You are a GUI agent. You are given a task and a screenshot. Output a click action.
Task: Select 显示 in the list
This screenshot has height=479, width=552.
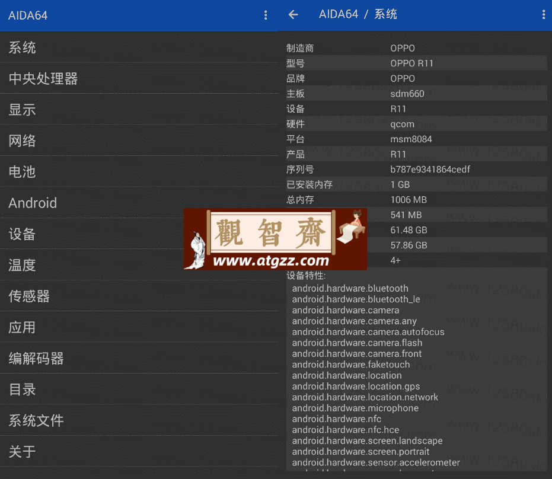point(139,110)
